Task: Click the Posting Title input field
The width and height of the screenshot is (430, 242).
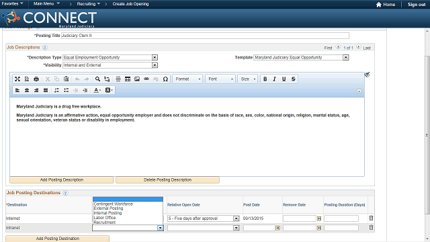Action: pos(205,36)
